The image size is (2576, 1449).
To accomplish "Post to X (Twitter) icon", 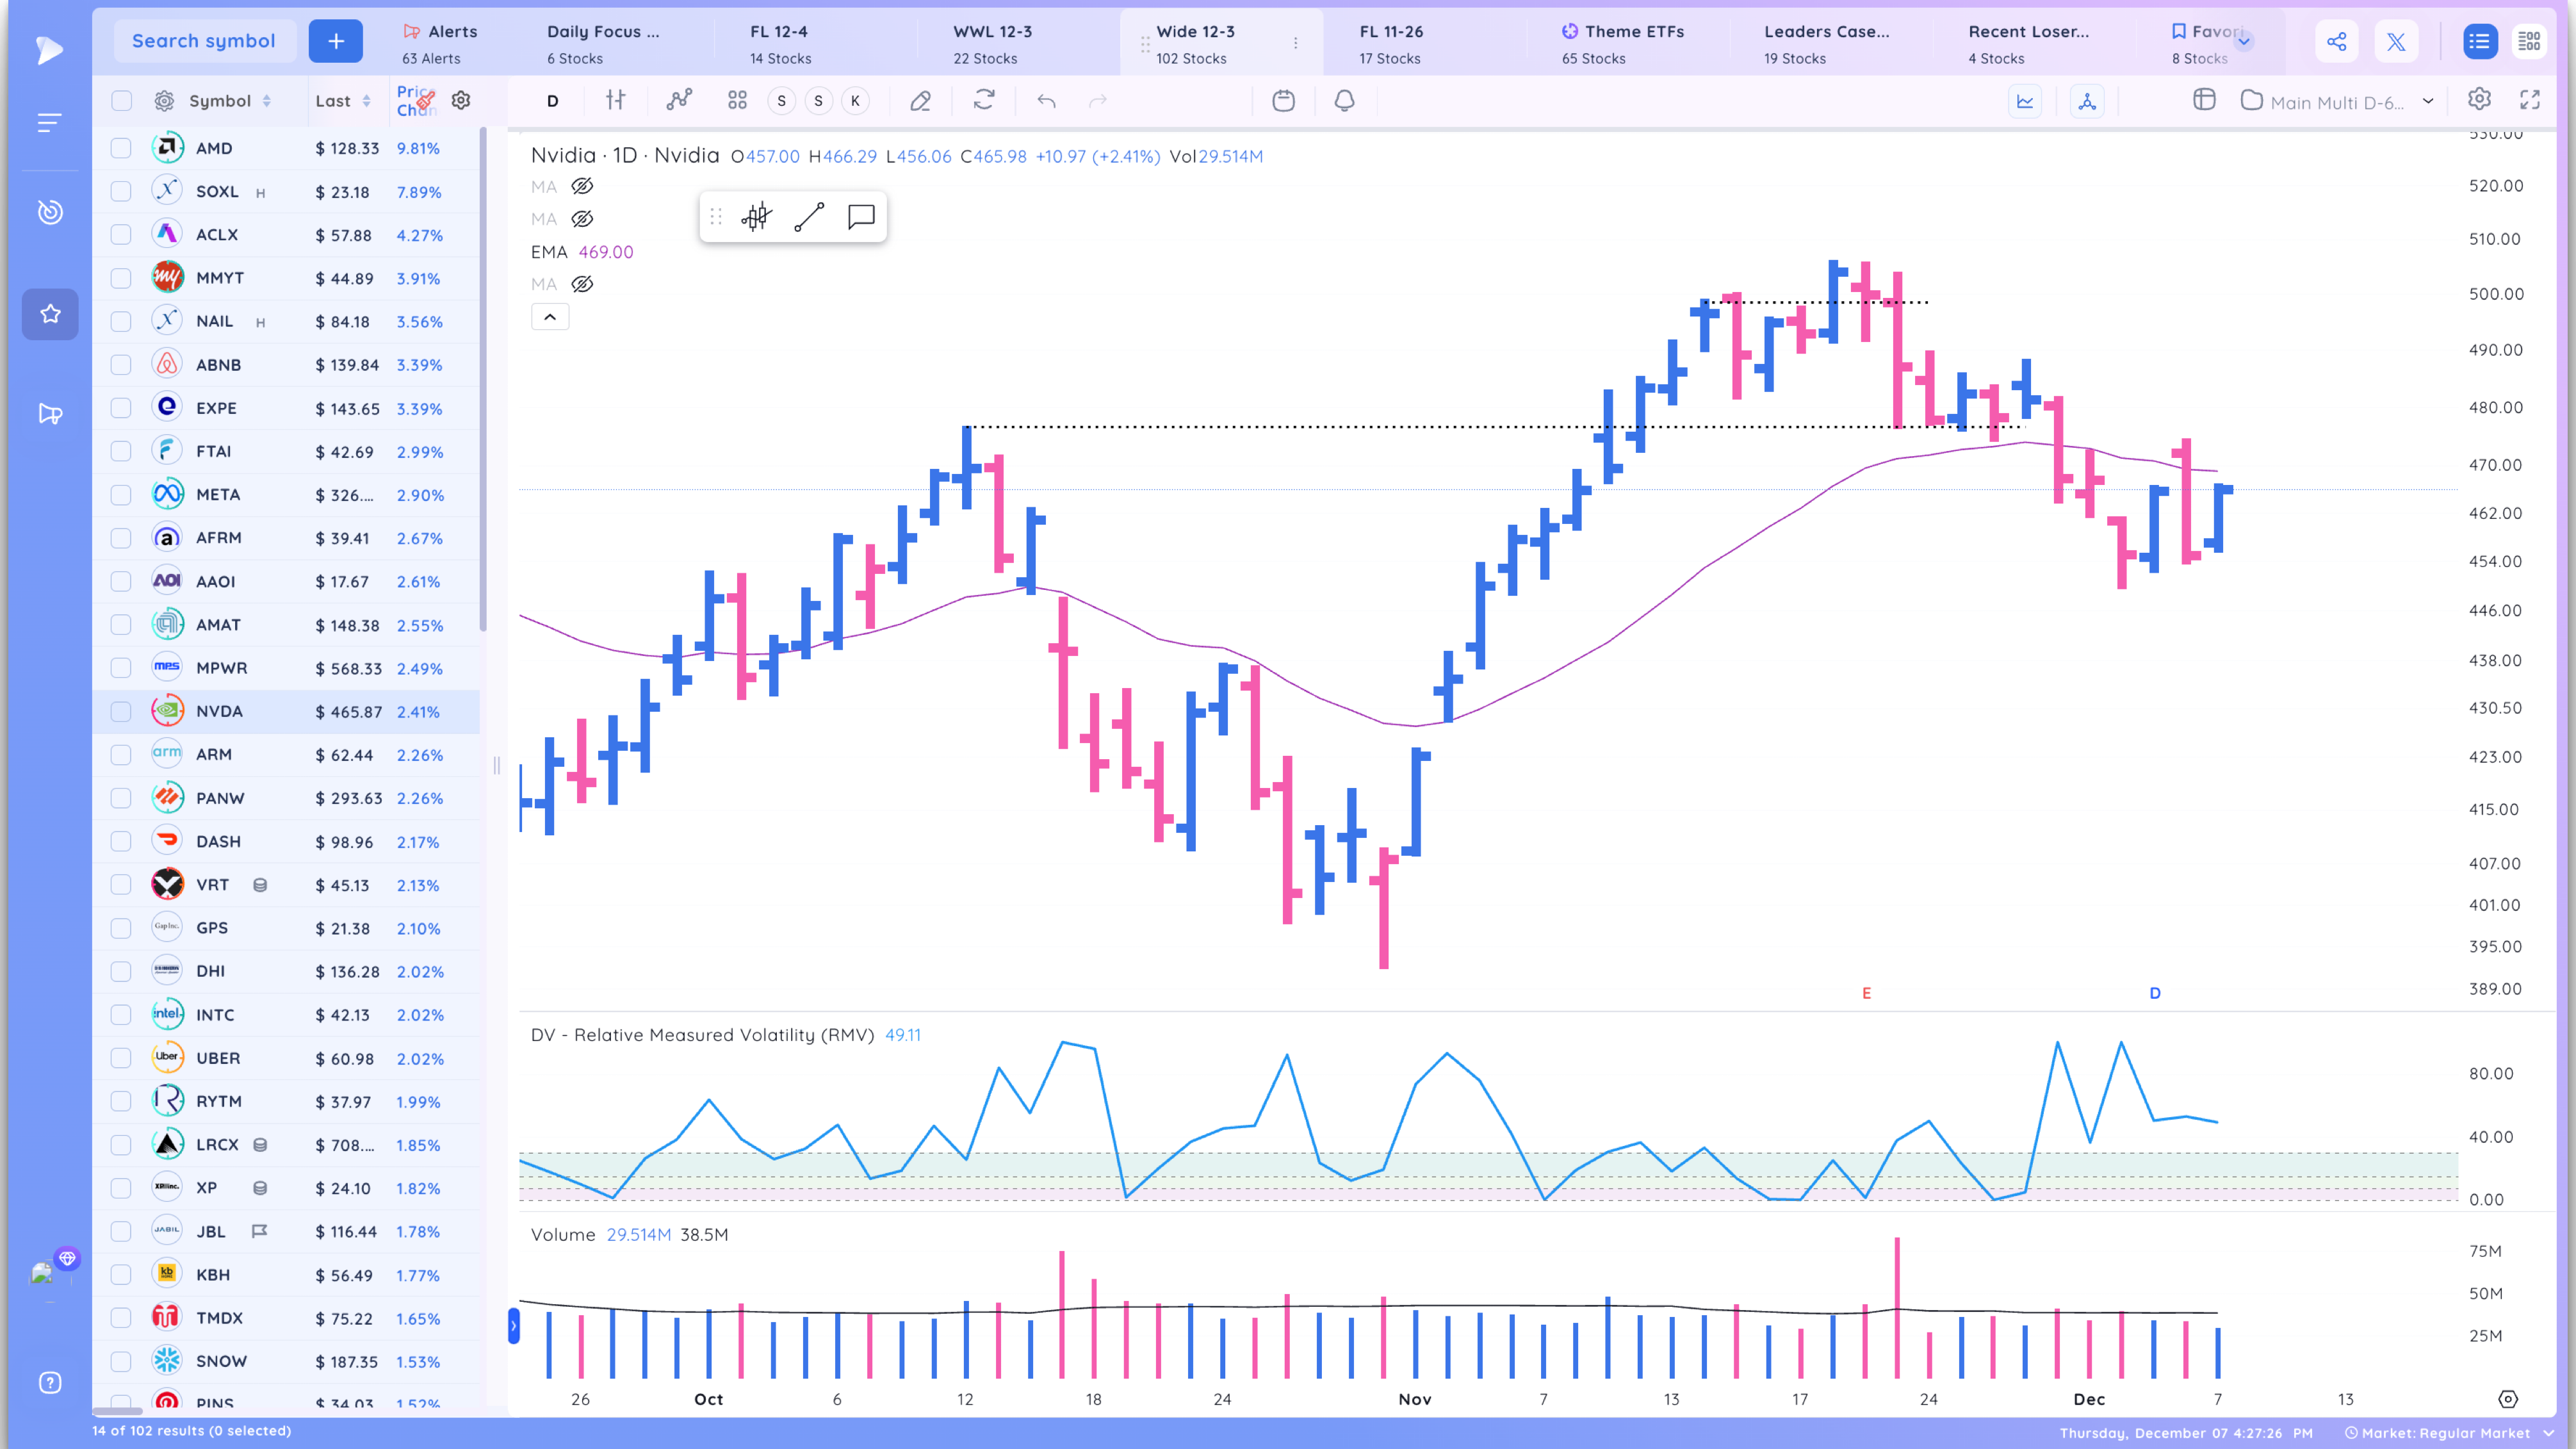I will pos(2396,41).
